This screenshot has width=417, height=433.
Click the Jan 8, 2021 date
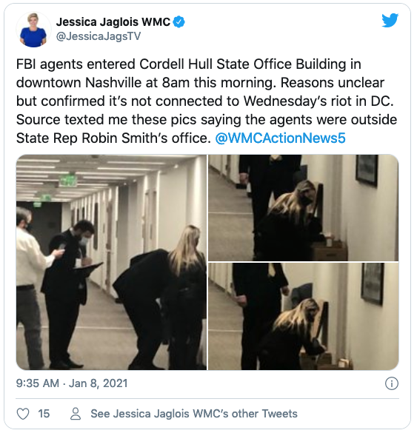98,383
